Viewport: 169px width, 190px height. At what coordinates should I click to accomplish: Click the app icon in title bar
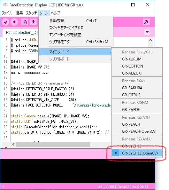click(5, 5)
